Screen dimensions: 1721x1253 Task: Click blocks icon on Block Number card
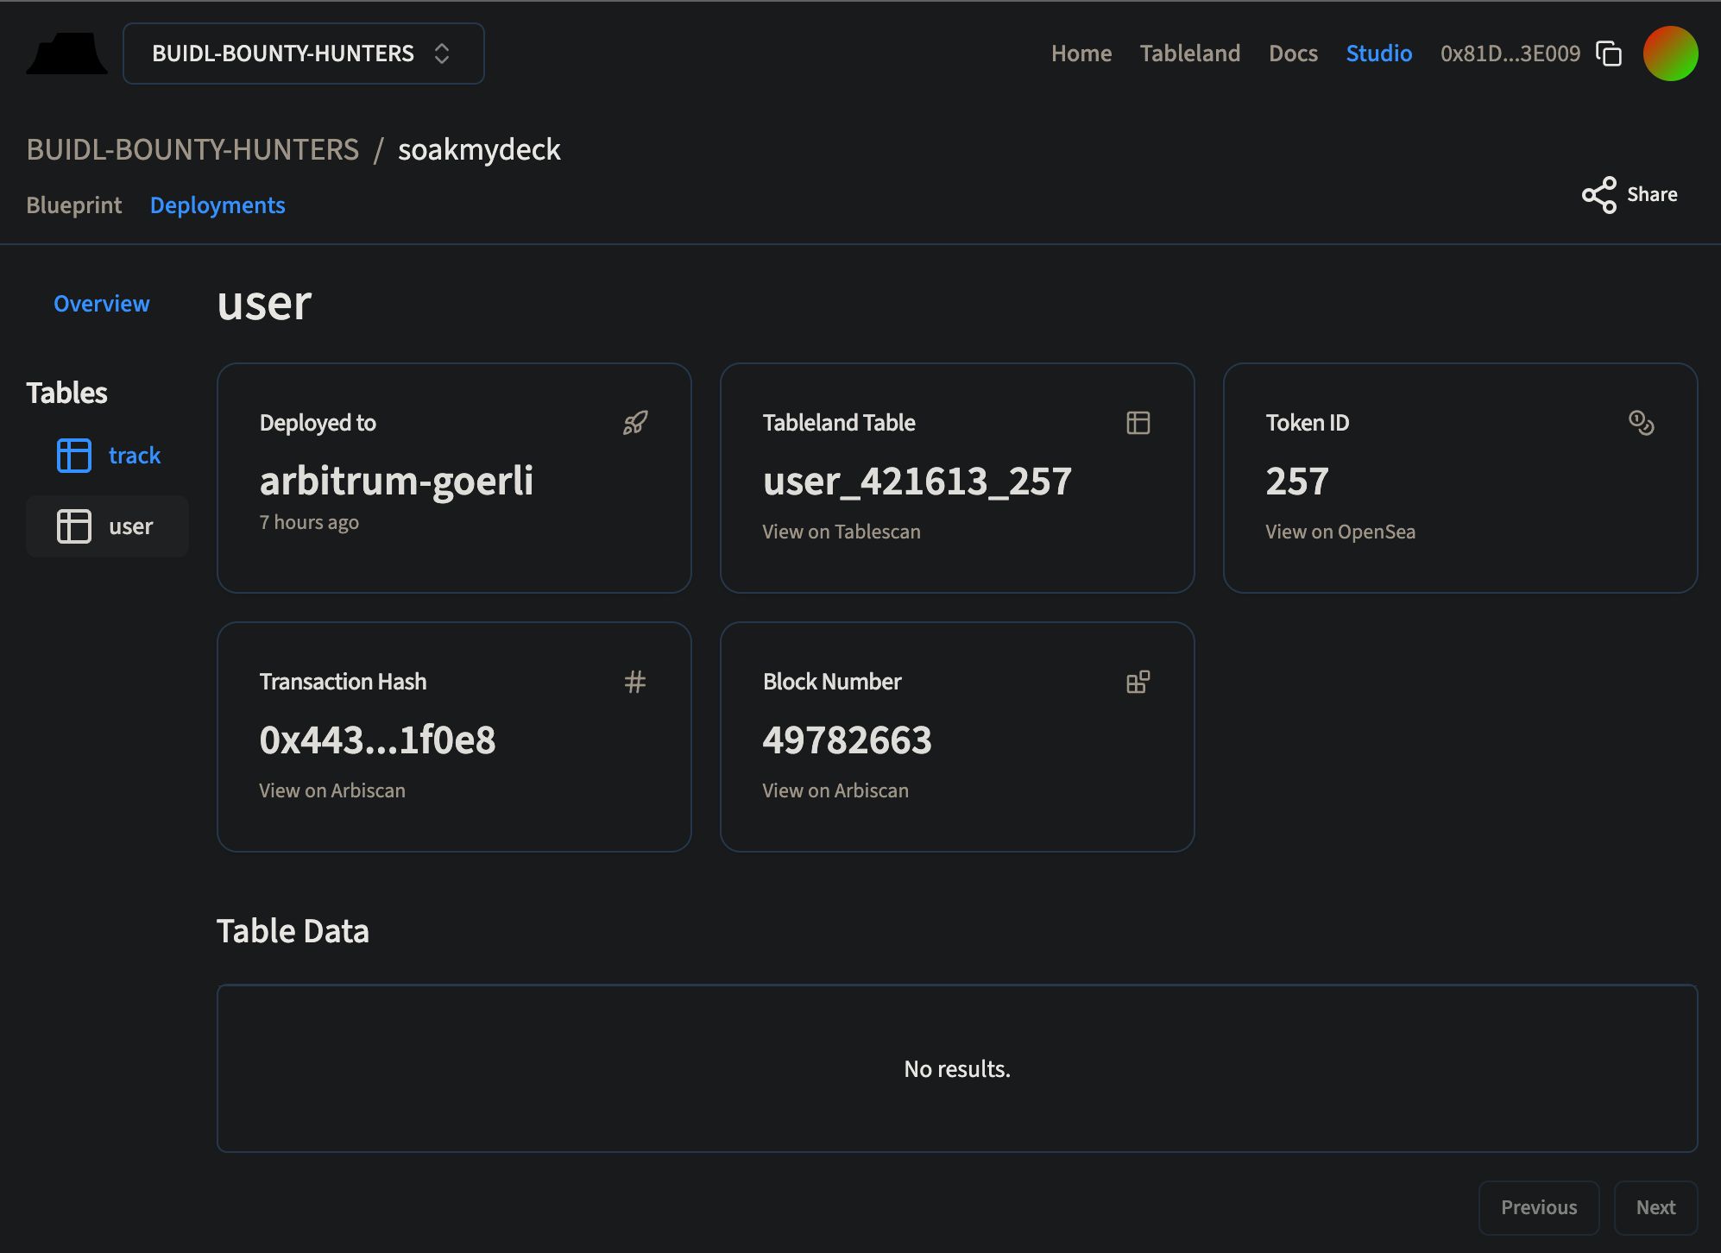click(x=1138, y=682)
